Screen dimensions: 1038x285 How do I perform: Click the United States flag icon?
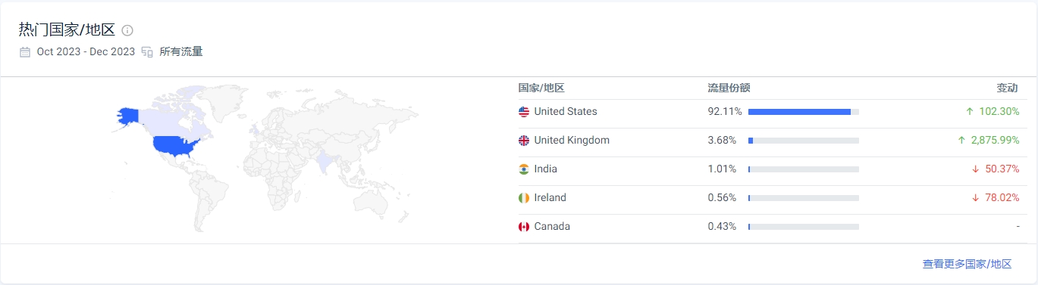click(x=524, y=112)
